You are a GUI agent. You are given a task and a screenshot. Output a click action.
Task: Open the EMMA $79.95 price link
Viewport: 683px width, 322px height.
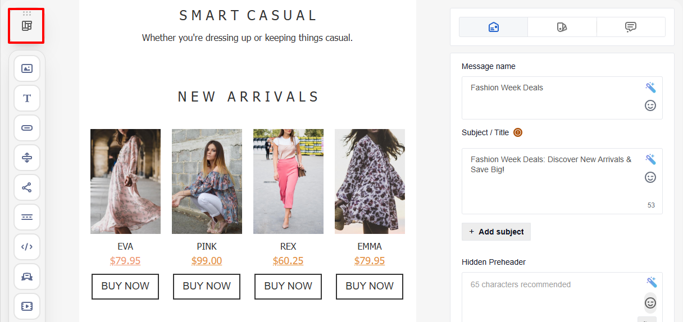370,261
